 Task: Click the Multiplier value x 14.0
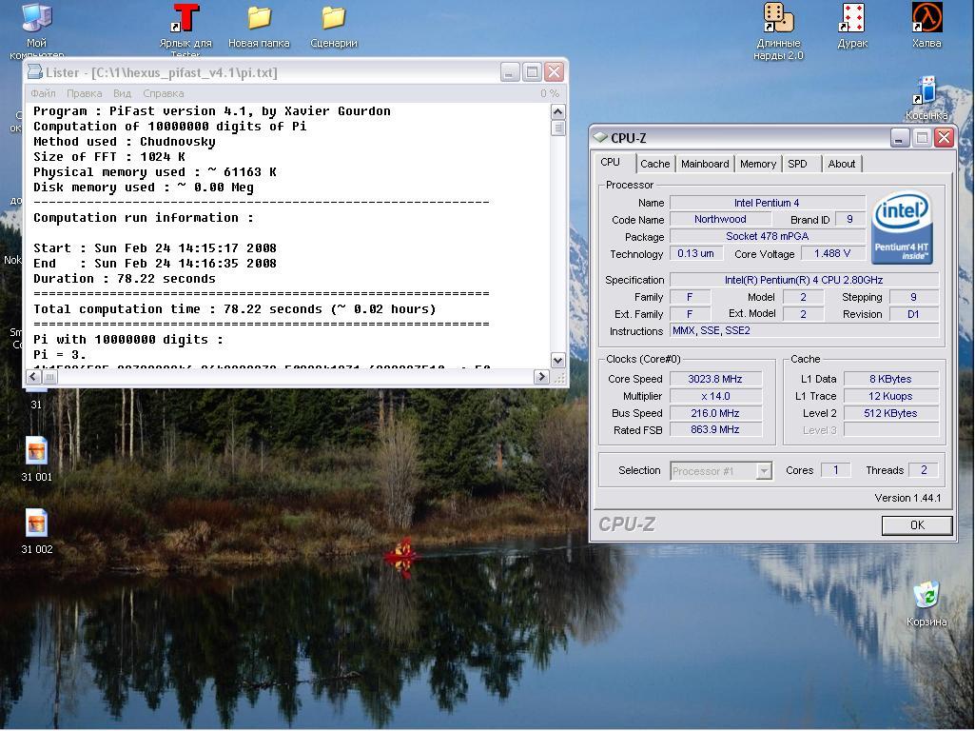point(715,396)
